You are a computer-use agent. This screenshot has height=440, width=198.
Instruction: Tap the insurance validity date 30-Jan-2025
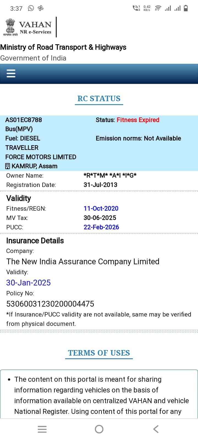pos(28,283)
